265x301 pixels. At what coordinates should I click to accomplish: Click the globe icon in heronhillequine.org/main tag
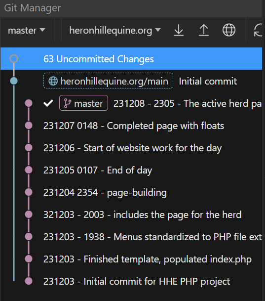click(x=53, y=81)
